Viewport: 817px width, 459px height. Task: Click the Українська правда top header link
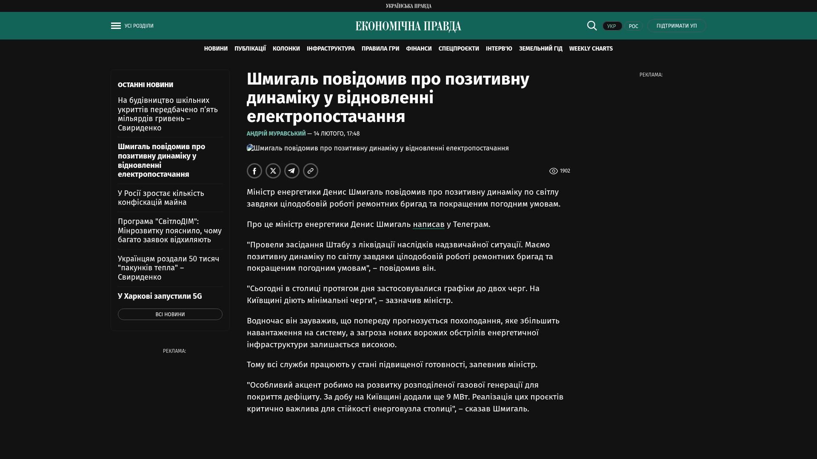(x=408, y=6)
